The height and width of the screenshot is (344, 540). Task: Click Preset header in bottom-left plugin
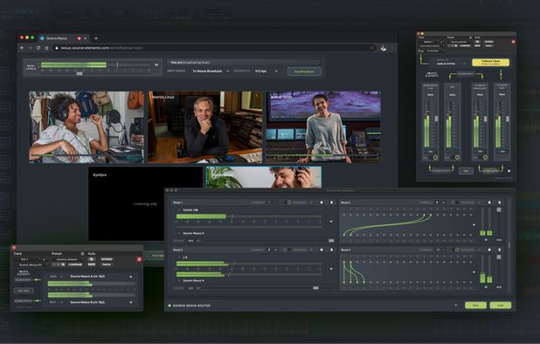[x=56, y=253]
